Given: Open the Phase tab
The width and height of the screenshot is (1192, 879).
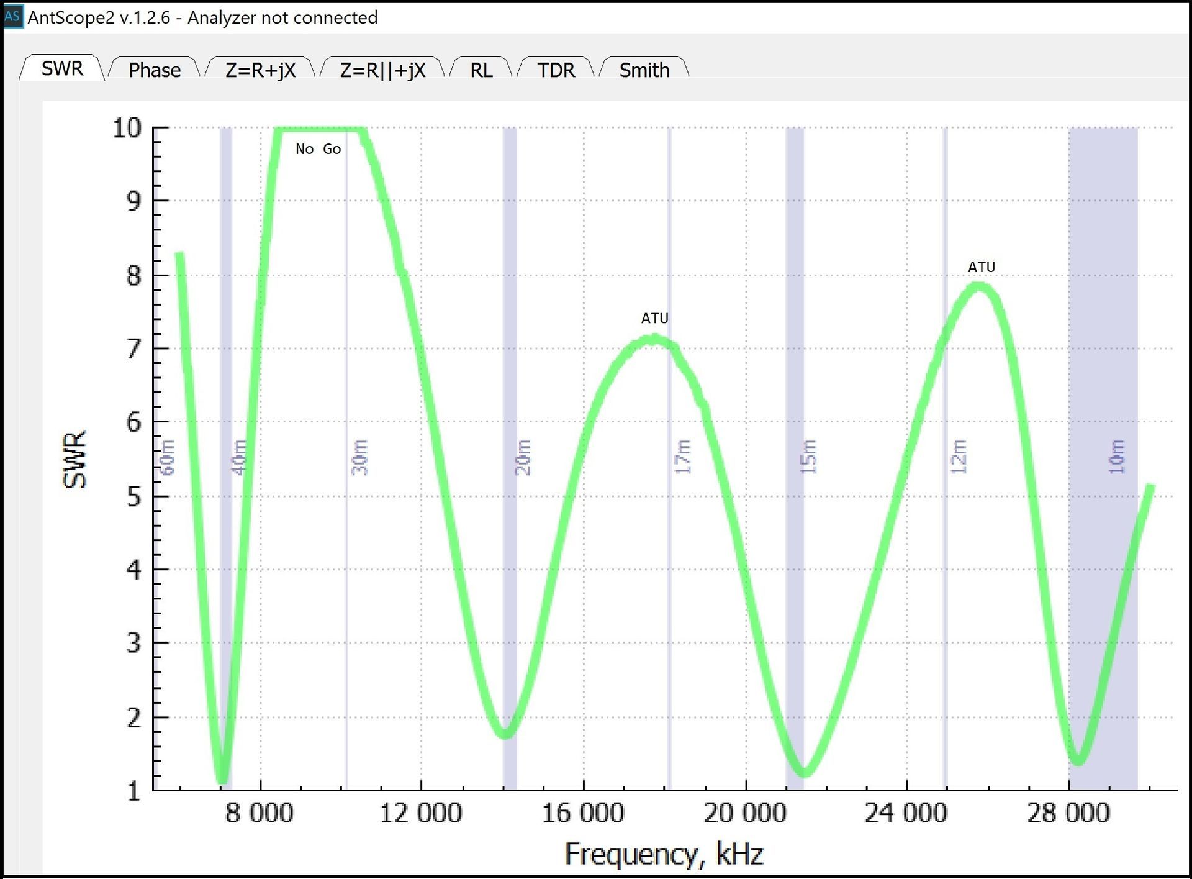Looking at the screenshot, I should click(155, 70).
